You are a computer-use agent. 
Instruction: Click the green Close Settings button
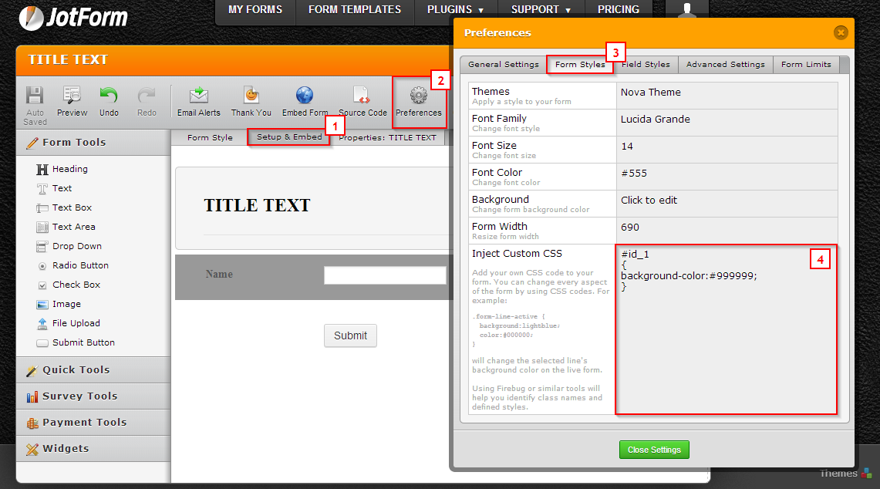click(654, 450)
